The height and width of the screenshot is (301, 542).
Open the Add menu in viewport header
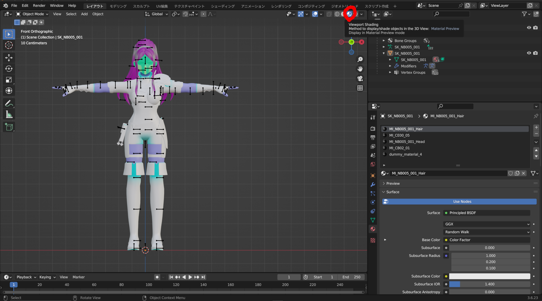tap(84, 14)
